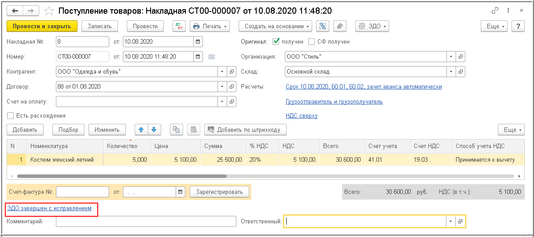Paste rows with the clipboard icon
The width and height of the screenshot is (534, 237).
tap(194, 130)
